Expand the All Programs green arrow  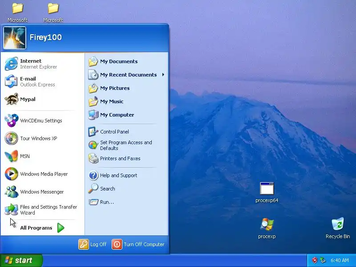(61, 228)
